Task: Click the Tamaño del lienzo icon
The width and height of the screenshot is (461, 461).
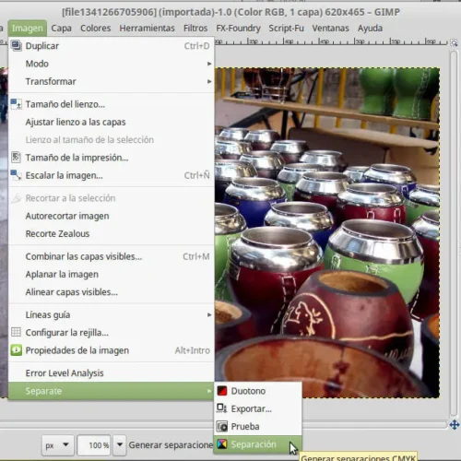Action: [x=16, y=104]
